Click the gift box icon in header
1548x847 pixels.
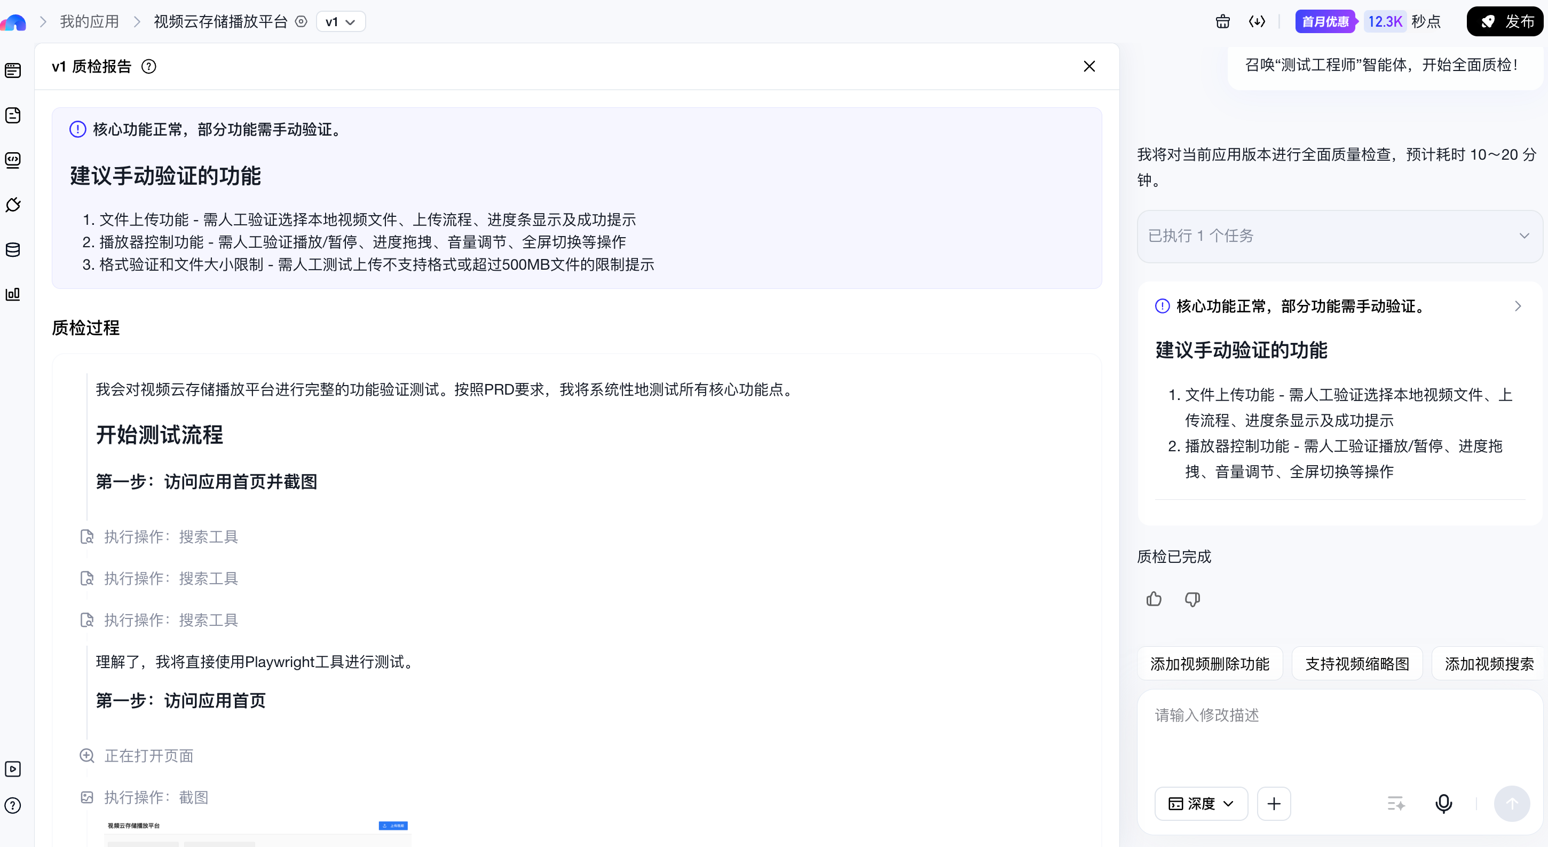pos(1223,22)
